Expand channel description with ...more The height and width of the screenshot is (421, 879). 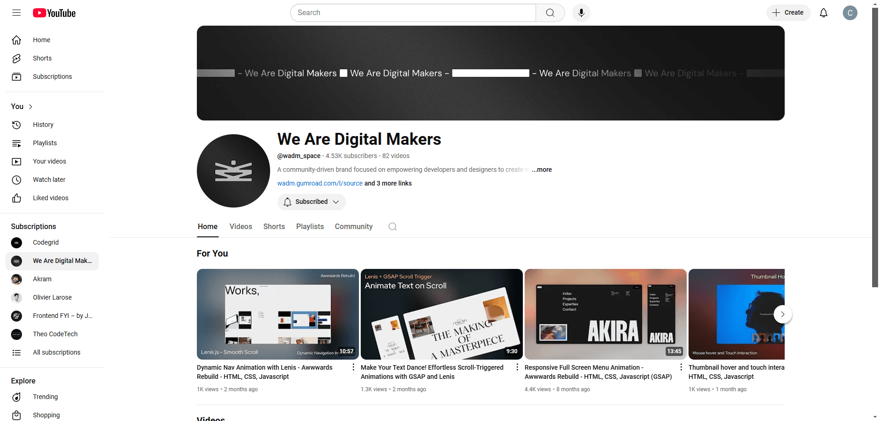542,169
